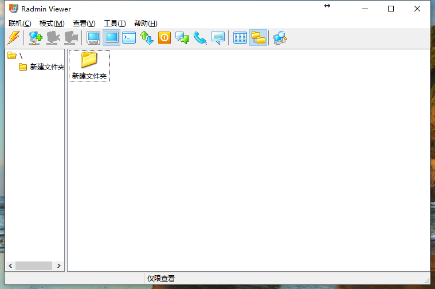This screenshot has width=435, height=289.
Task: Open the 帮助(H) menu
Action: click(x=146, y=24)
